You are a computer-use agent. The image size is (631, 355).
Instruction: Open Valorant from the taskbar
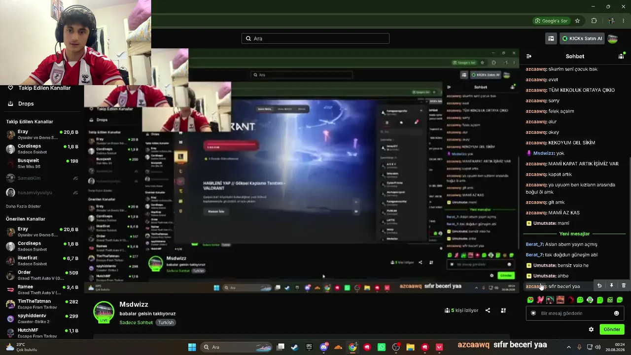[x=439, y=347]
